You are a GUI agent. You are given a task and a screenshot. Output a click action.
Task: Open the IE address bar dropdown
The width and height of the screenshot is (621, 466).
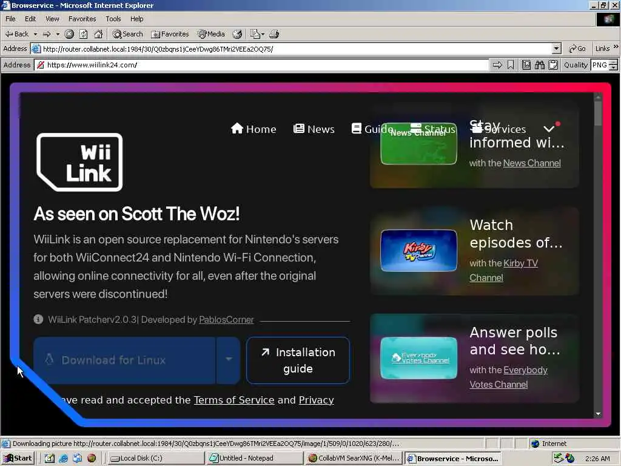click(x=557, y=49)
